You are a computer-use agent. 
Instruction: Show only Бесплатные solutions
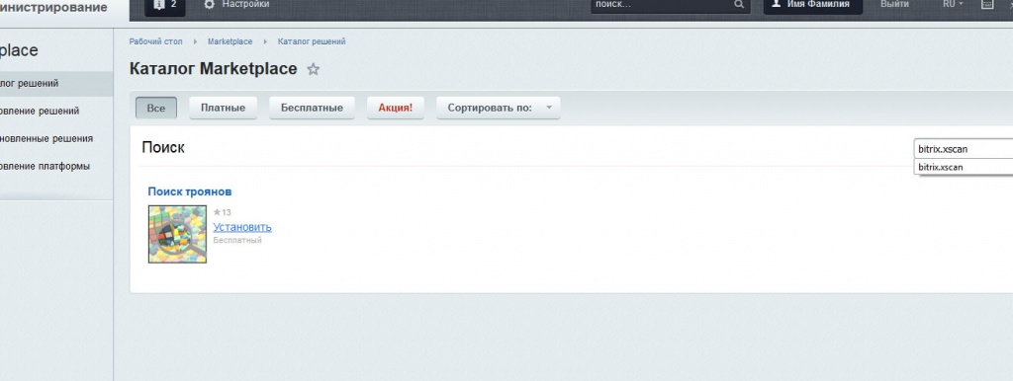(312, 108)
